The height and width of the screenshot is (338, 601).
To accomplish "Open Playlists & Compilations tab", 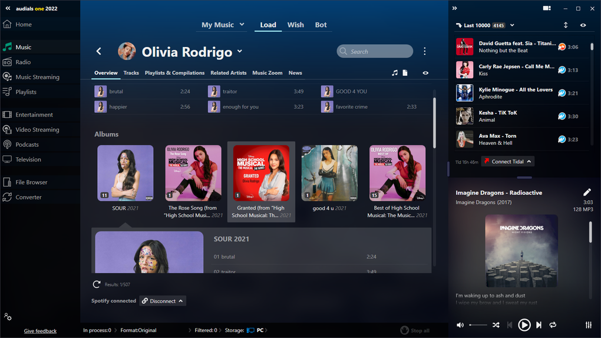I will [x=174, y=73].
